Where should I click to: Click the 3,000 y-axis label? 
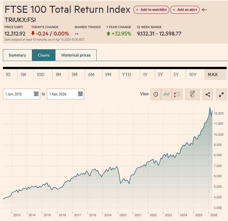tap(218, 208)
